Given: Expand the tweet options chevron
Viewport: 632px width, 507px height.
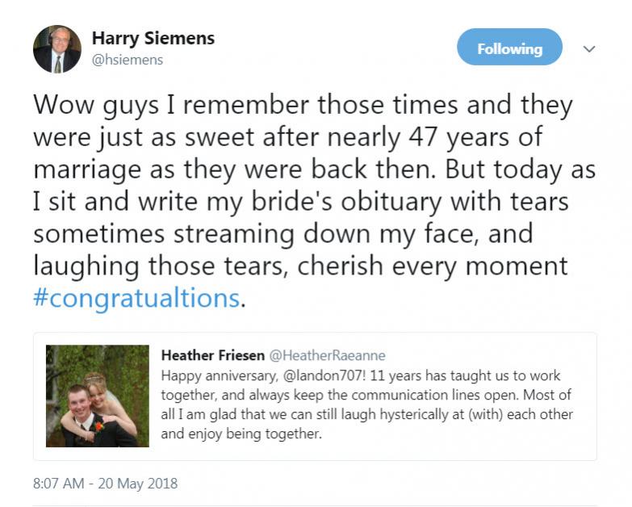Looking at the screenshot, I should point(589,49).
